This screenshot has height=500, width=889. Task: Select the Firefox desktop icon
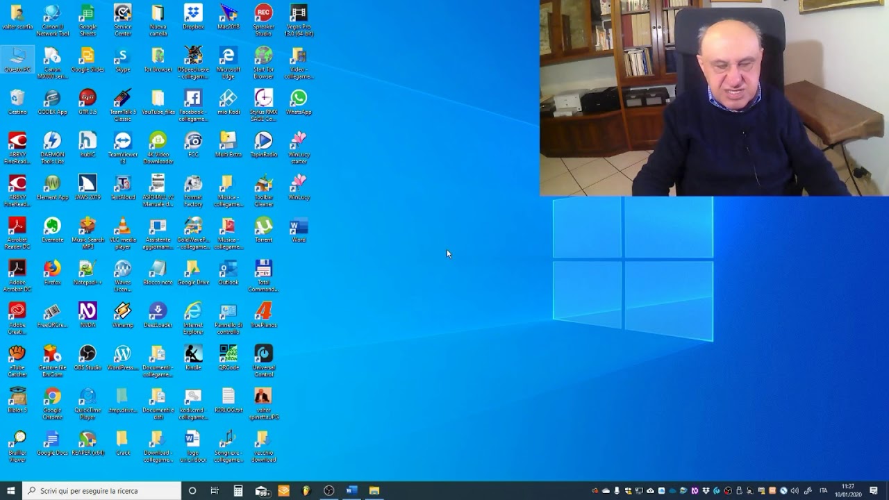52,273
